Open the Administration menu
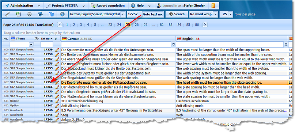The width and height of the screenshot is (295, 133). click(23, 5)
